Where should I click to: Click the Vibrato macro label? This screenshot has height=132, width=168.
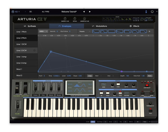pos(51,95)
